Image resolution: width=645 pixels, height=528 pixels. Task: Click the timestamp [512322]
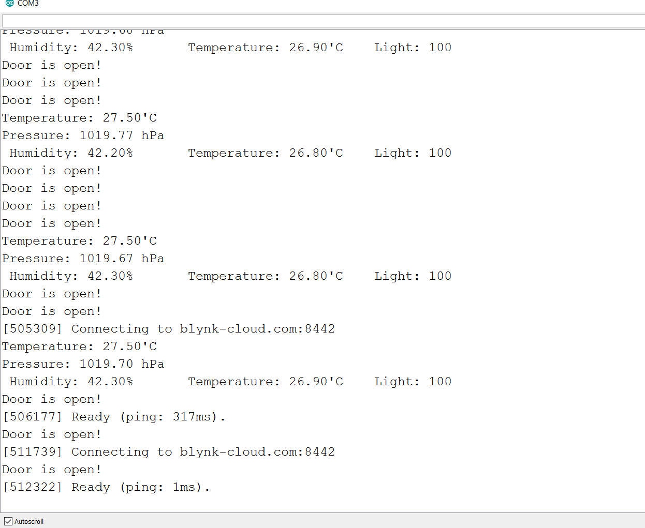click(33, 487)
